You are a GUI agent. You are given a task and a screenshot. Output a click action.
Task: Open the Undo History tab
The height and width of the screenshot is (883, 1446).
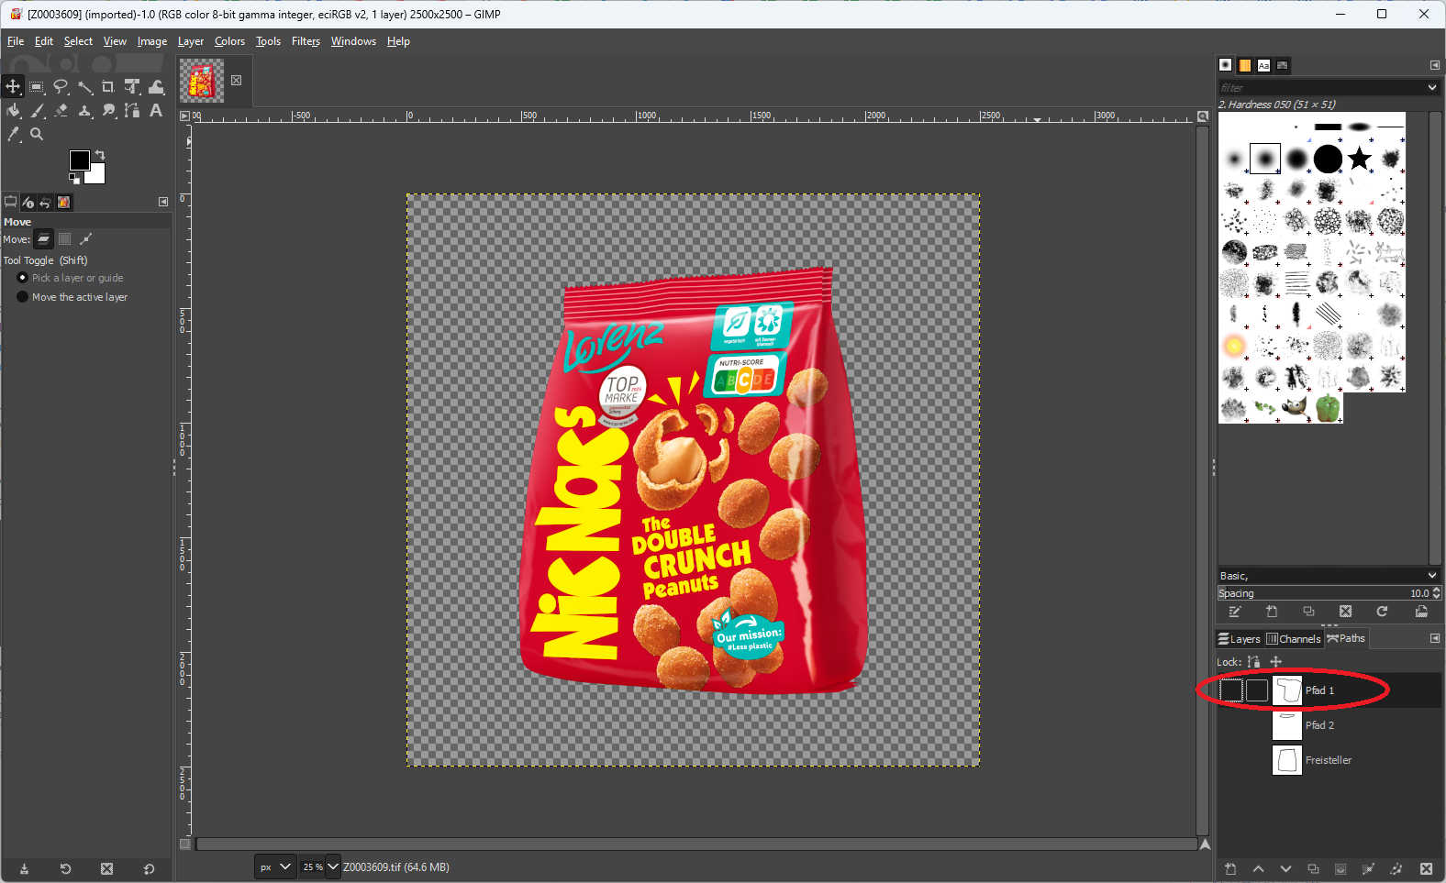45,203
